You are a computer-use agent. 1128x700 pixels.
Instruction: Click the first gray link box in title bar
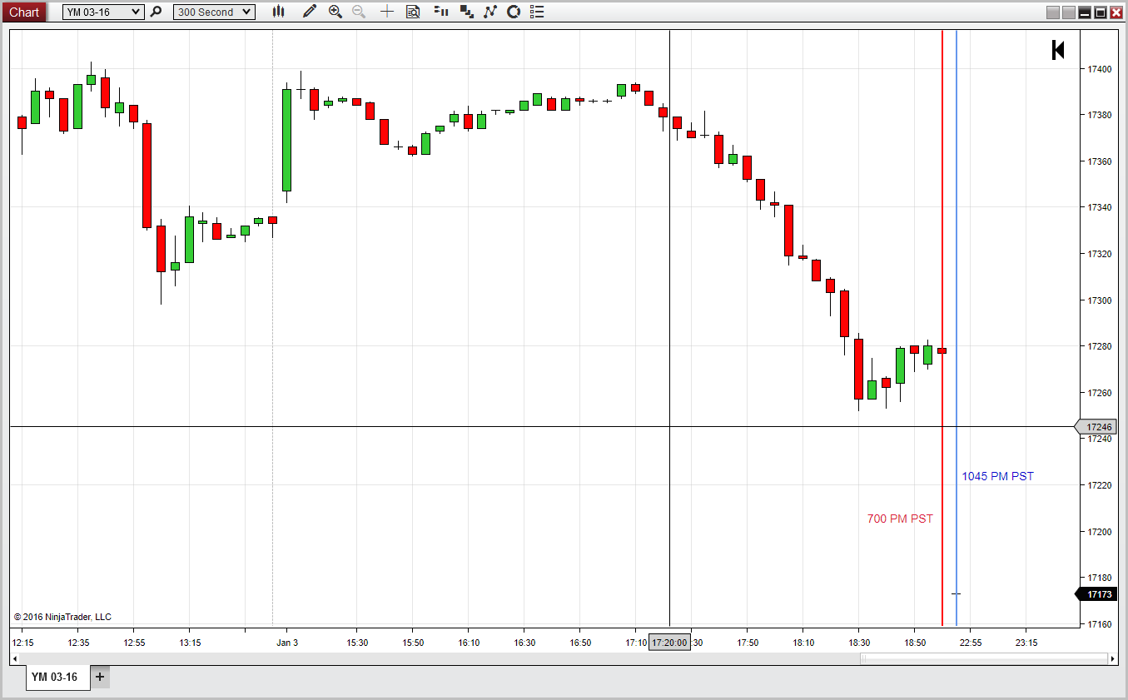pyautogui.click(x=1053, y=12)
